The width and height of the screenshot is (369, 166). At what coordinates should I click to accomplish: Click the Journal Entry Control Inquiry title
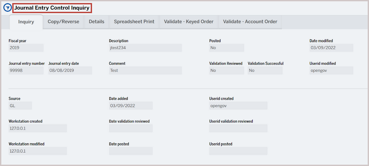click(52, 8)
